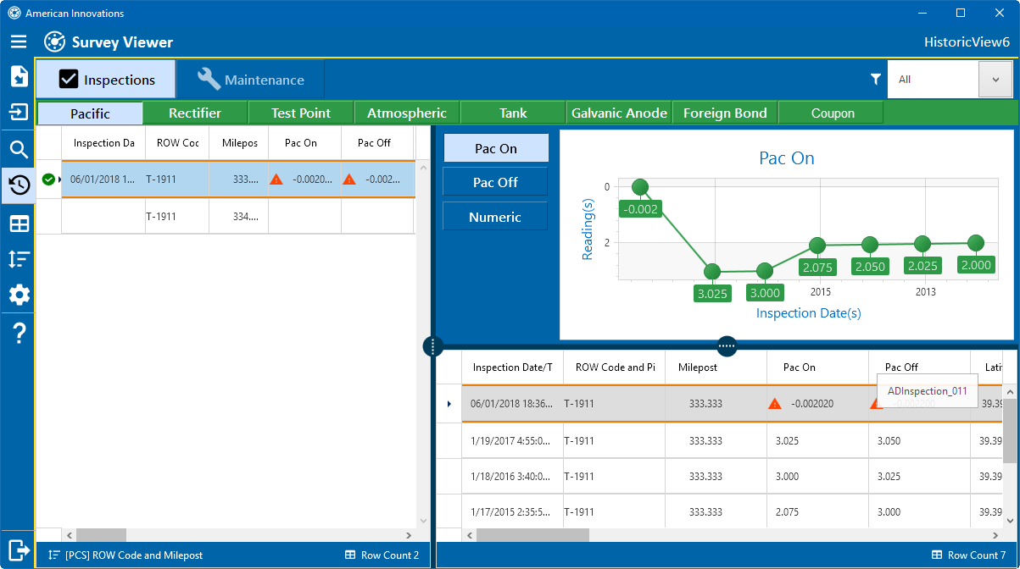Select the Pac Off chart option
This screenshot has width=1020, height=569.
(x=495, y=182)
